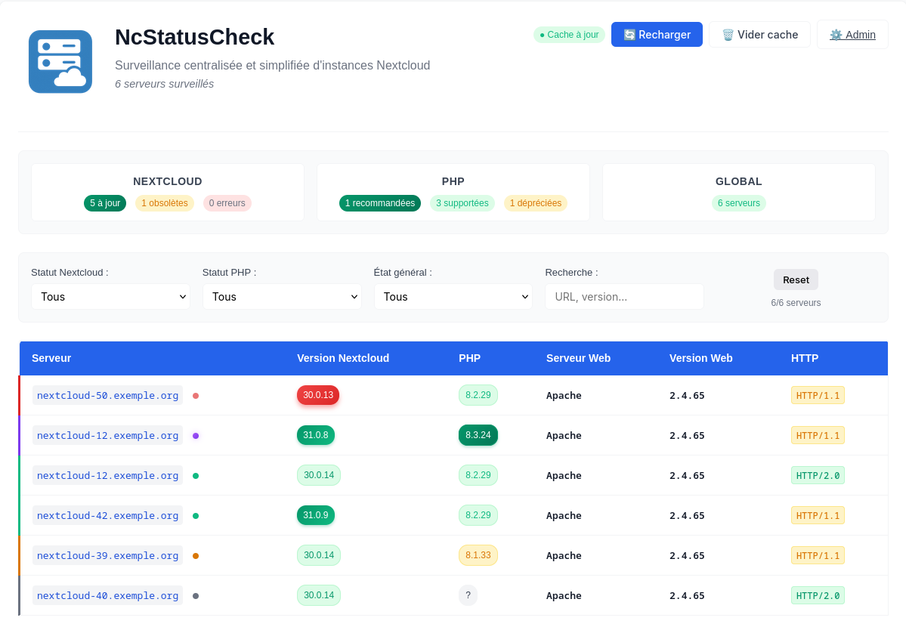Viewport: 906px width, 630px height.
Task: Open the Statut Nextcloud dropdown
Action: click(111, 297)
